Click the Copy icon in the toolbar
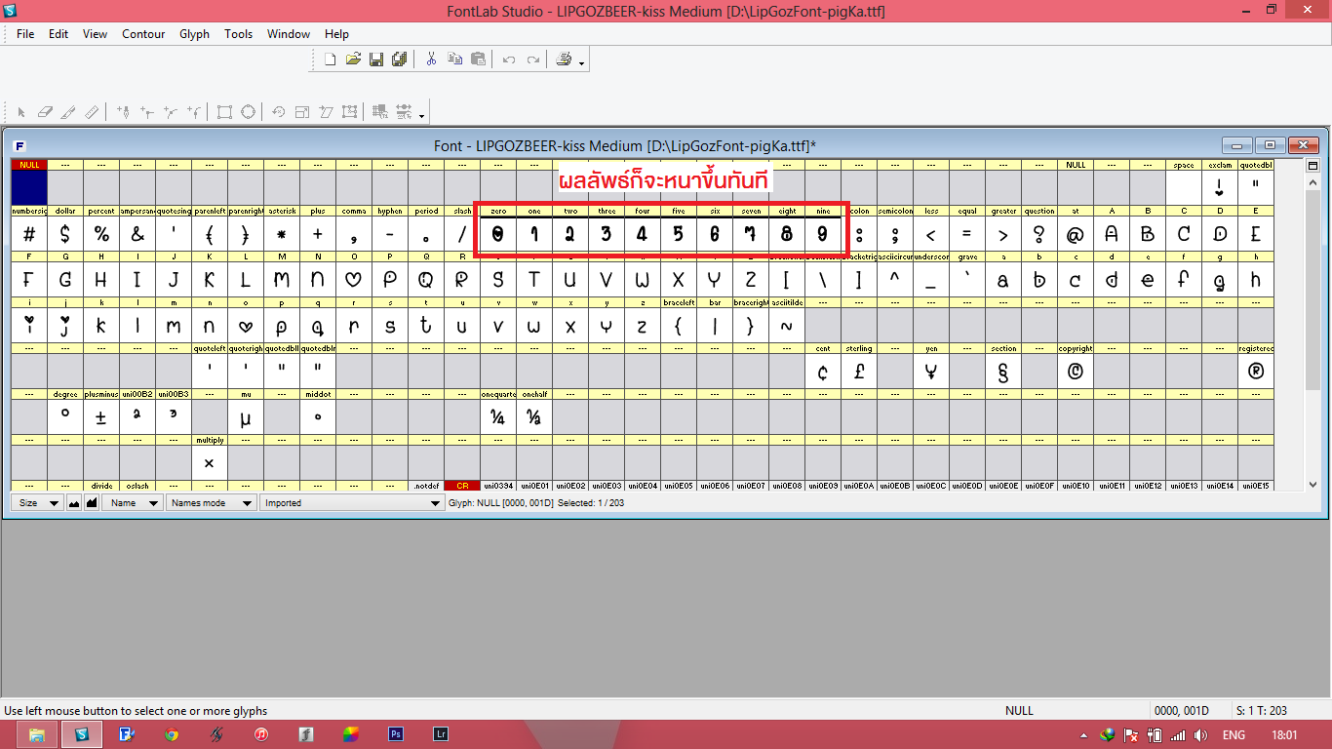The image size is (1332, 749). pos(454,59)
